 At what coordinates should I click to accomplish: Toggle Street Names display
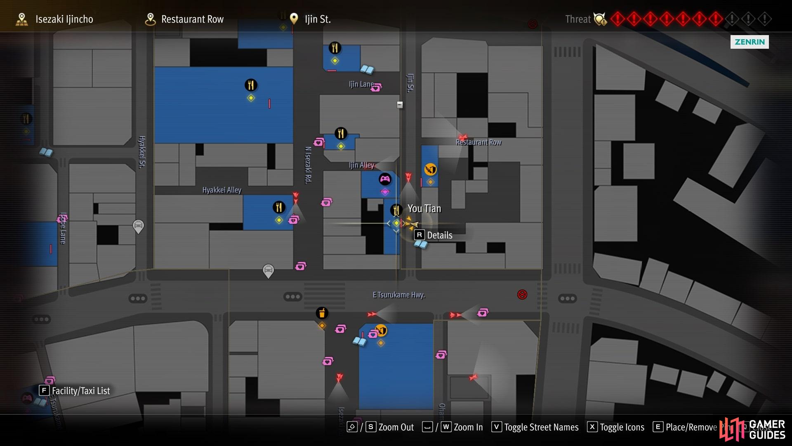[535, 427]
